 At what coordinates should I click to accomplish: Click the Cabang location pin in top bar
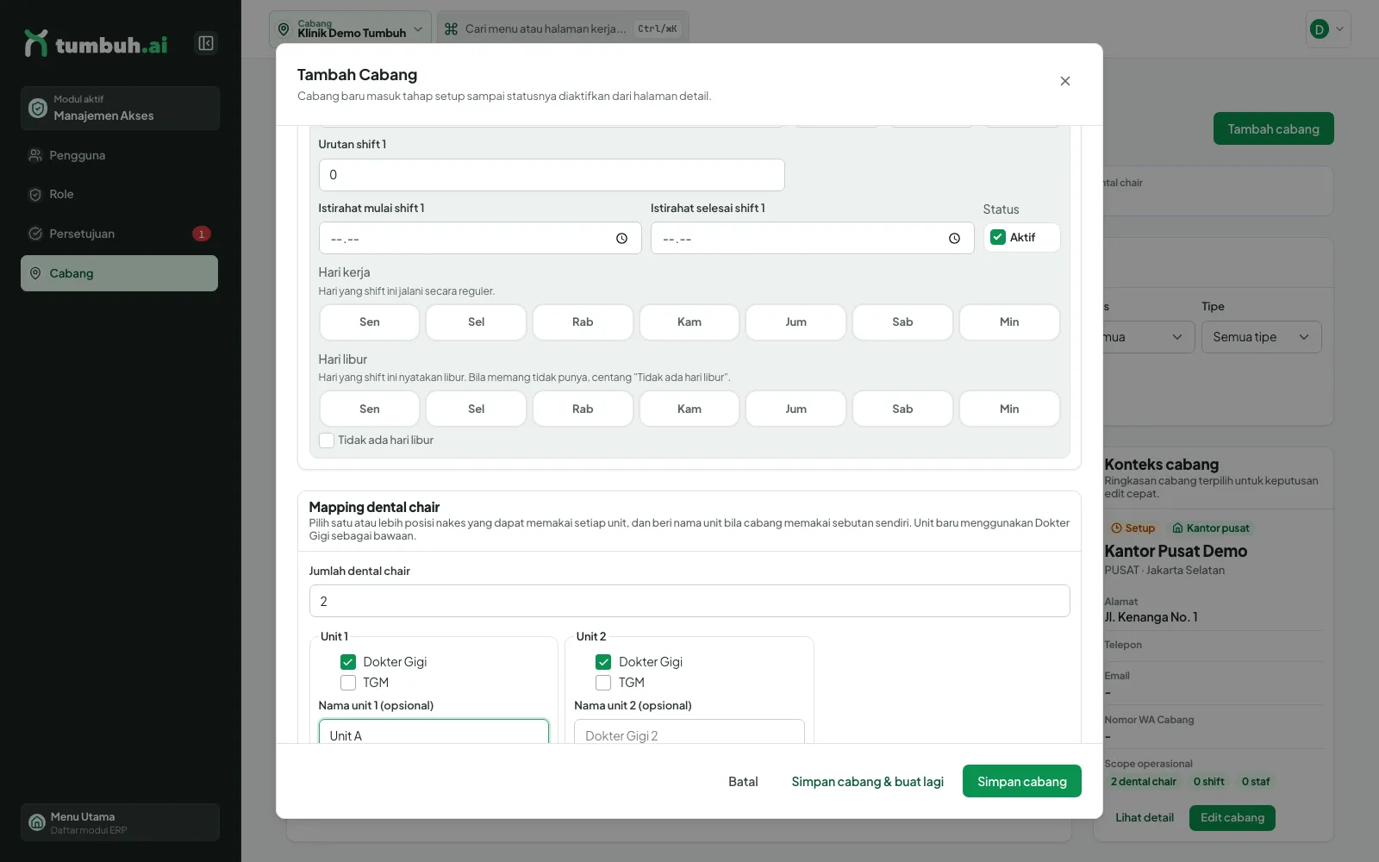[x=284, y=29]
